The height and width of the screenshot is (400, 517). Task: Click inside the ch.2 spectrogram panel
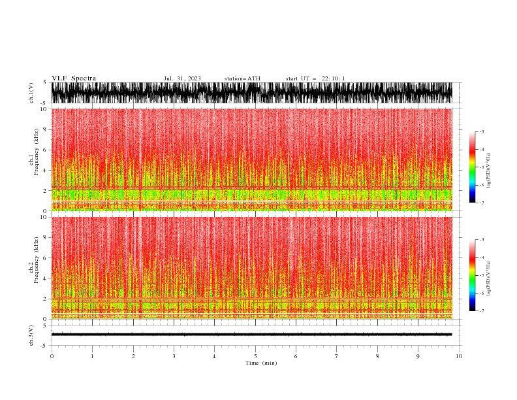pyautogui.click(x=252, y=268)
